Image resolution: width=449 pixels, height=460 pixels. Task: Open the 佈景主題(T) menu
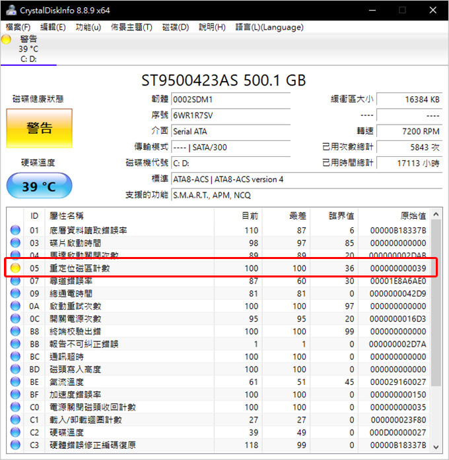pyautogui.click(x=131, y=27)
